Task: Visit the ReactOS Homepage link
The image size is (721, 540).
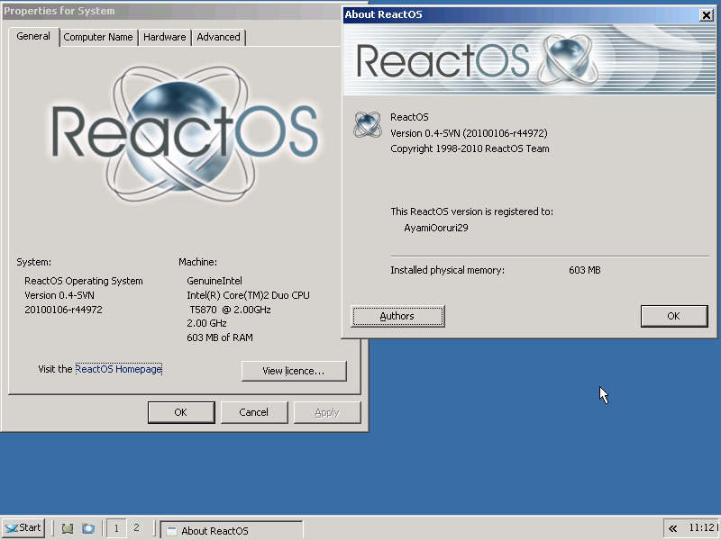Action: coord(117,368)
